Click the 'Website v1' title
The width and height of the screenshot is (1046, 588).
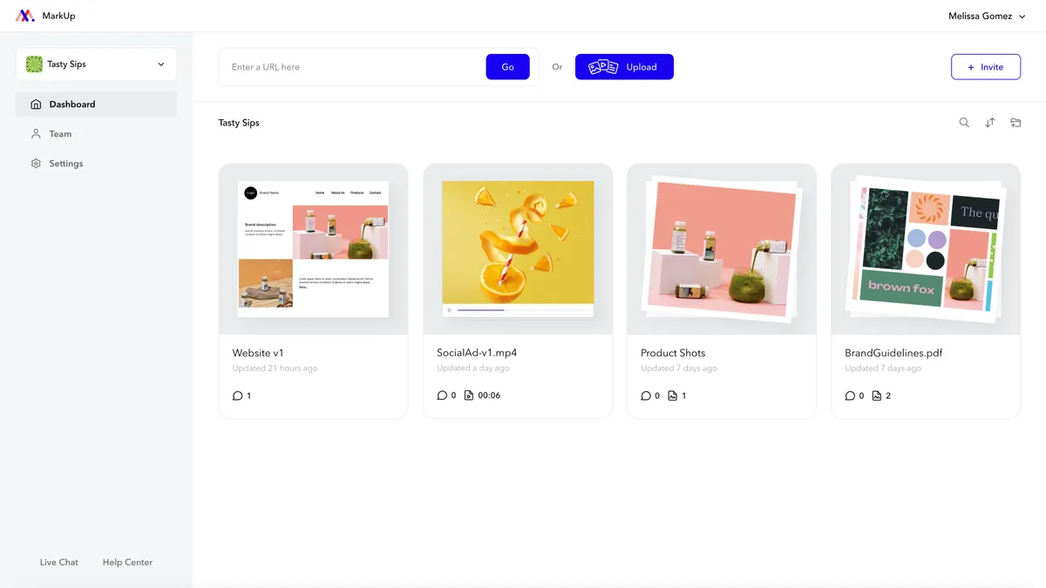[x=258, y=353]
